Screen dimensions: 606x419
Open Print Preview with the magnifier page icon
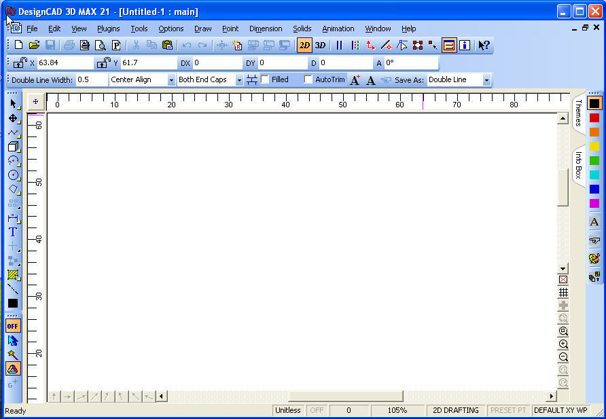[x=100, y=45]
